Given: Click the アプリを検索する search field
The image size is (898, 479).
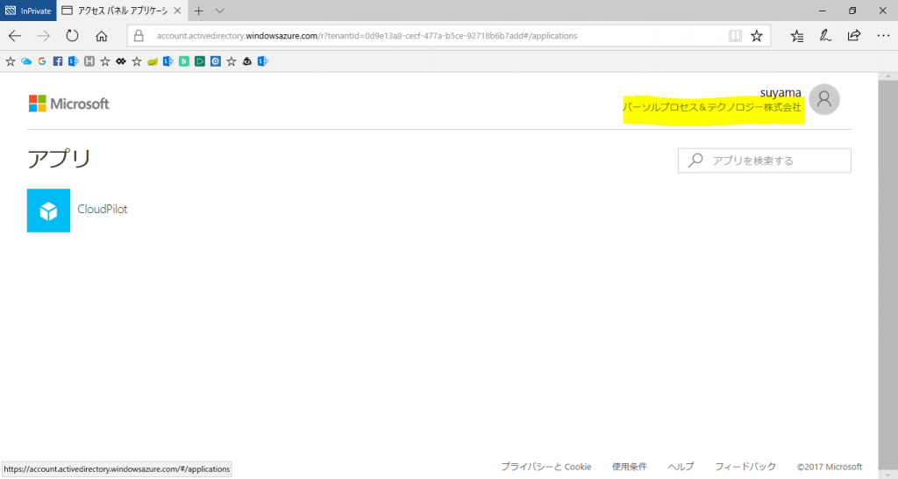Looking at the screenshot, I should tap(765, 161).
